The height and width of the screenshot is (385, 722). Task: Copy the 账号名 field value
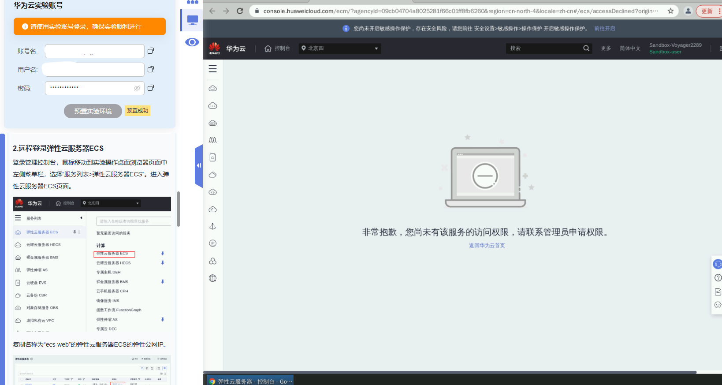[x=150, y=51]
